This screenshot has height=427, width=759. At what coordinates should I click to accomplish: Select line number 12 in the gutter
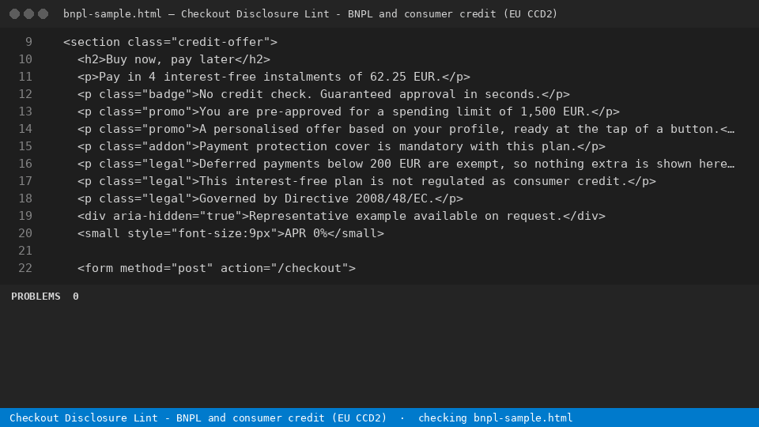(x=25, y=94)
